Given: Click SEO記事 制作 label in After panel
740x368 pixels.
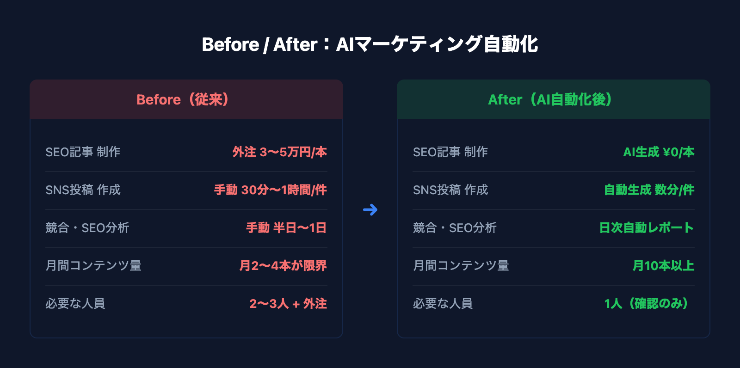Looking at the screenshot, I should point(450,152).
